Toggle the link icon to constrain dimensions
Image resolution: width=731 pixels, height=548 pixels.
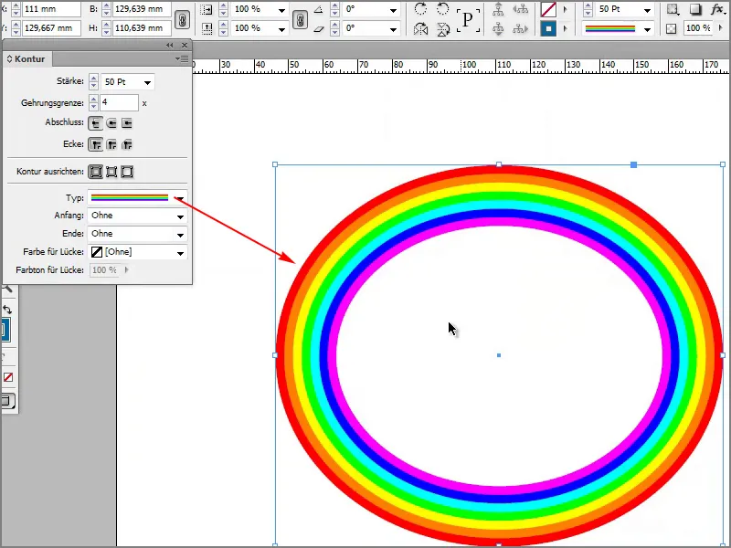pos(183,18)
